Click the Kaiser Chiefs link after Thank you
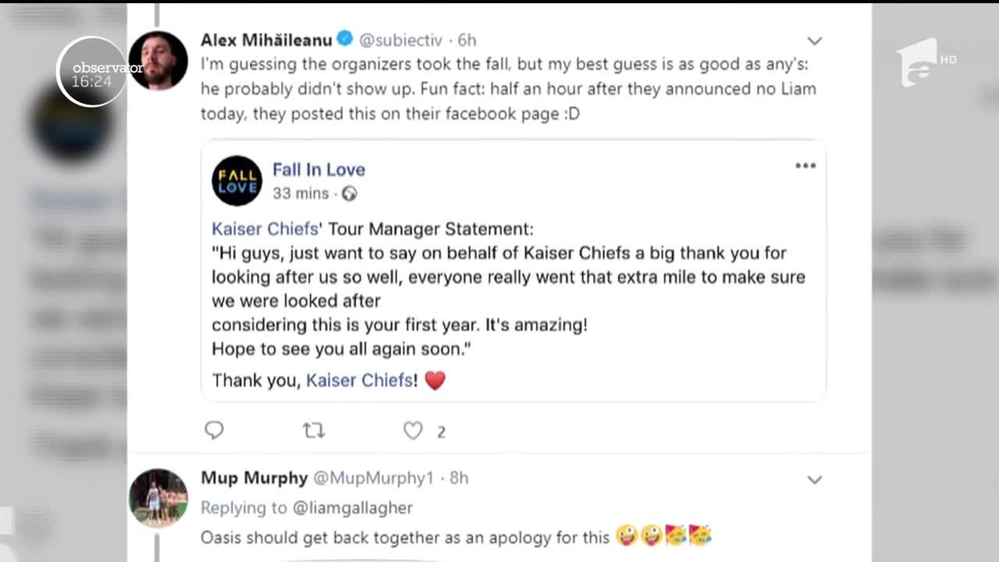The image size is (999, 562). pyautogui.click(x=359, y=380)
